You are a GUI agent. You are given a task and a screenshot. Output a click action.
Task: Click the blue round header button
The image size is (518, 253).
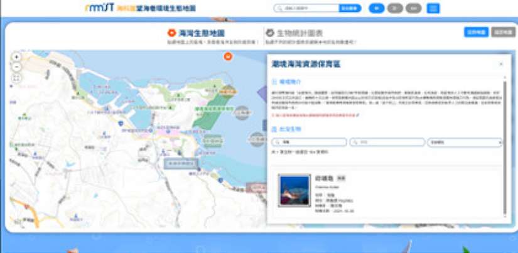(x=376, y=8)
